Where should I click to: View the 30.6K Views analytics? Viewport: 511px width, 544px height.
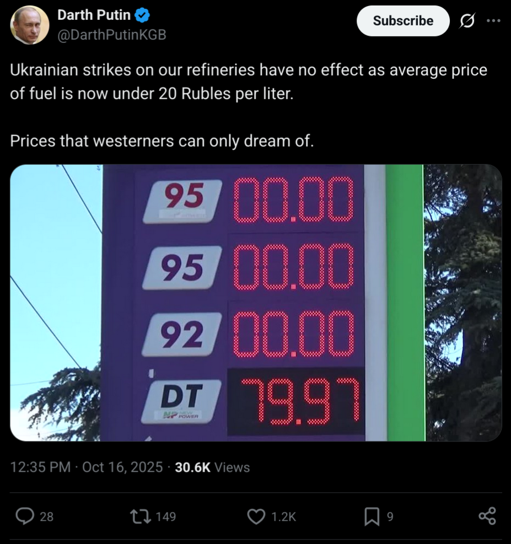pyautogui.click(x=212, y=467)
